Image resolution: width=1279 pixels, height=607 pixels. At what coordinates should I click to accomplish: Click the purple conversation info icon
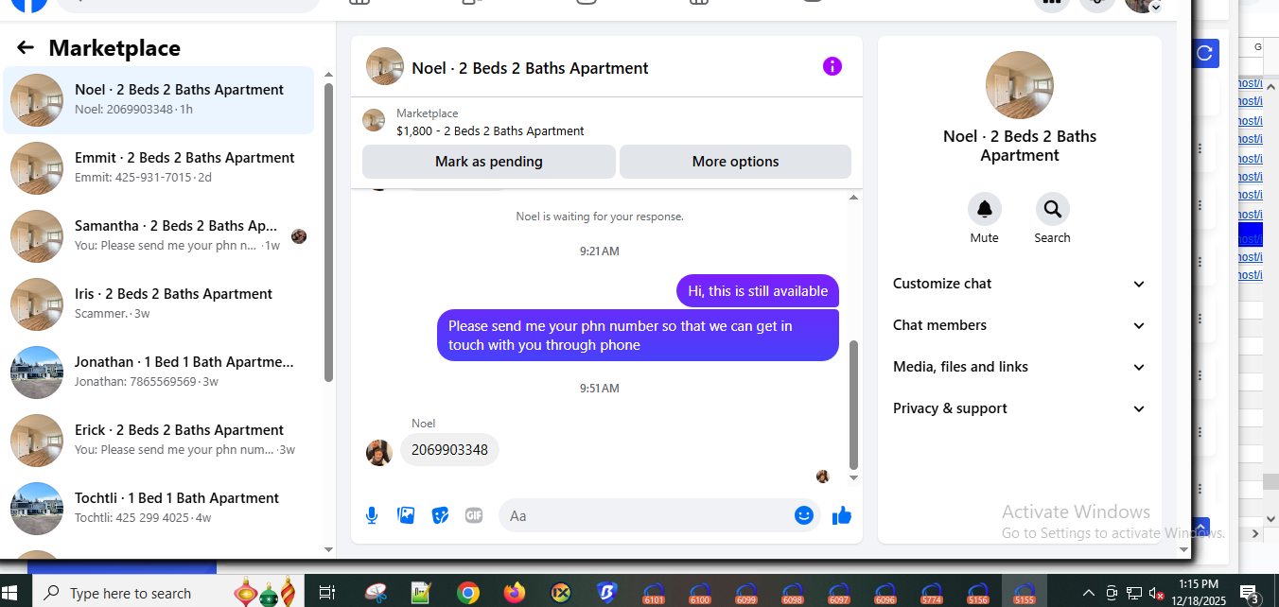coord(832,66)
